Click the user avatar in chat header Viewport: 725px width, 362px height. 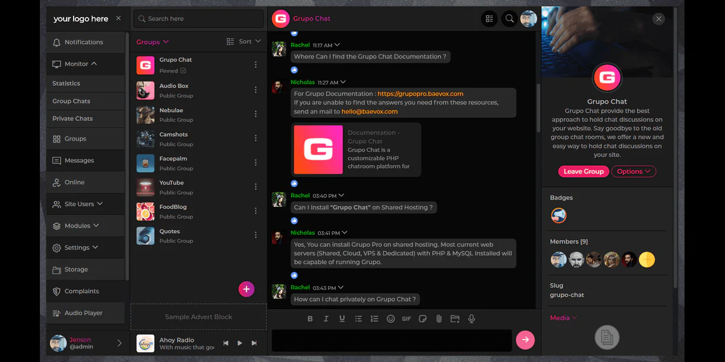[x=529, y=19]
